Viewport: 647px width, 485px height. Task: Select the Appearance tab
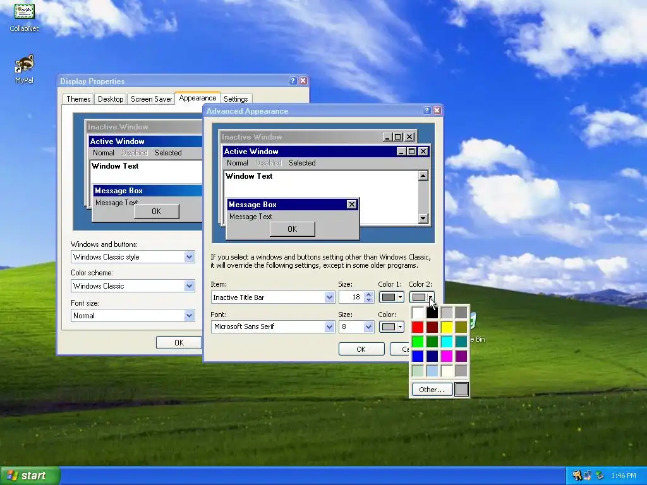[x=198, y=98]
